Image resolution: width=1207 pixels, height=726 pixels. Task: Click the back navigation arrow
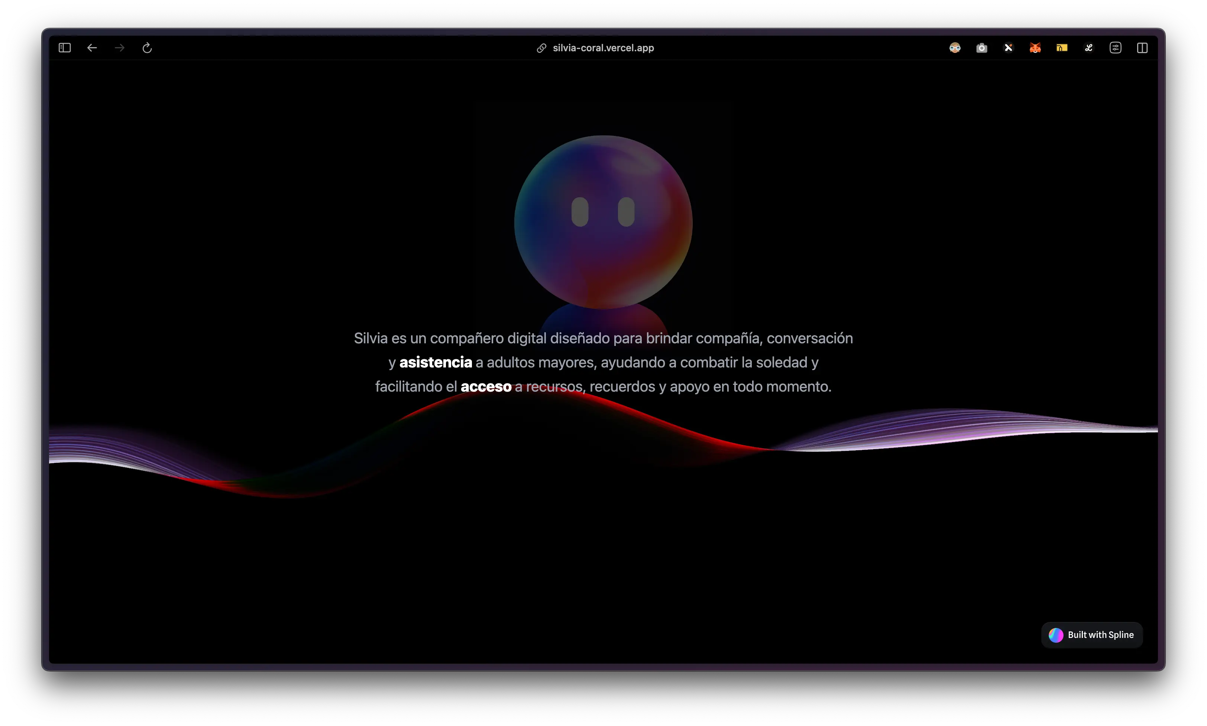coord(92,48)
